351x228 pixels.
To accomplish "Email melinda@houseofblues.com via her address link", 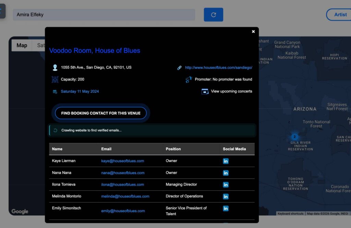I will coord(125,196).
